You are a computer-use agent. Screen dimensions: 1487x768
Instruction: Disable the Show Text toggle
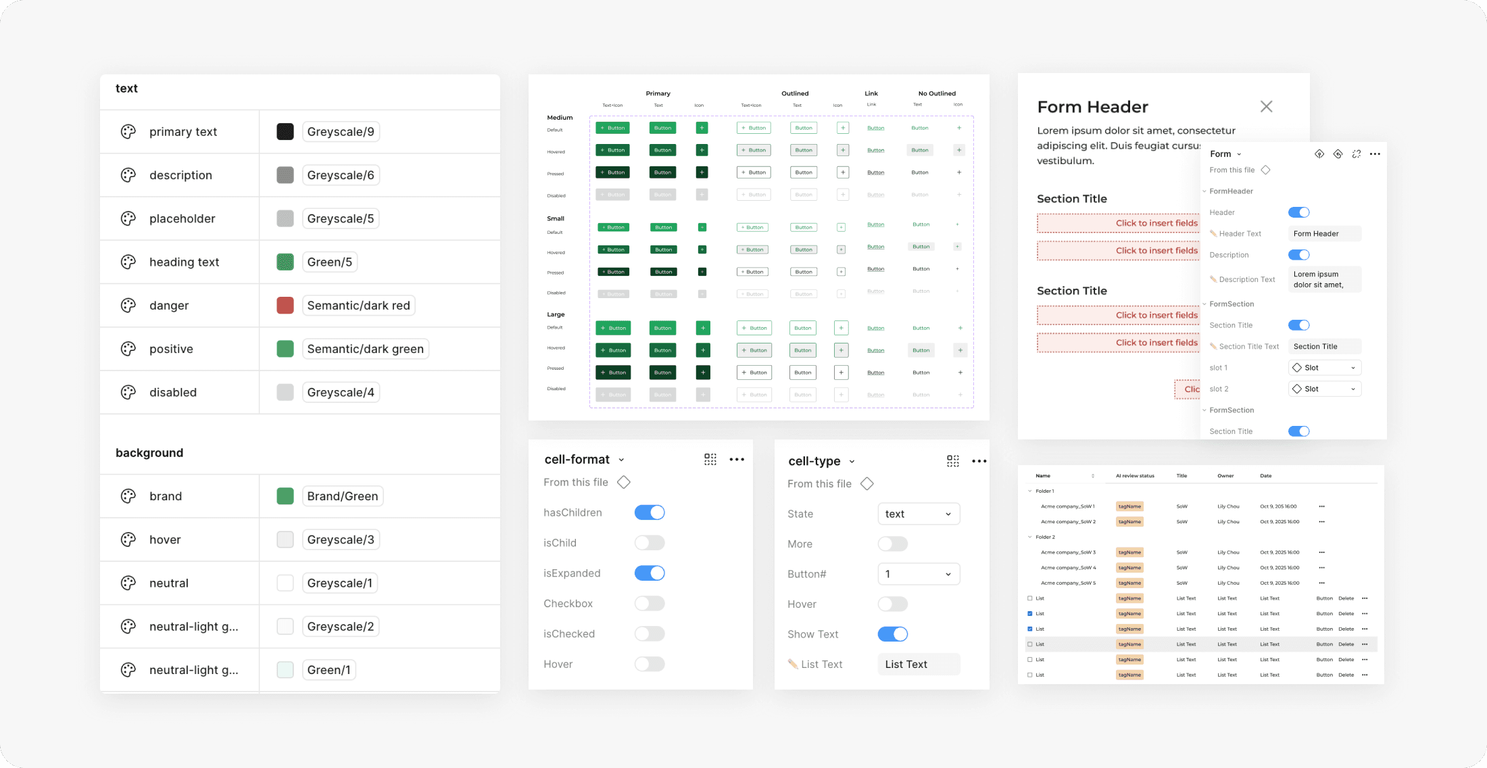892,634
